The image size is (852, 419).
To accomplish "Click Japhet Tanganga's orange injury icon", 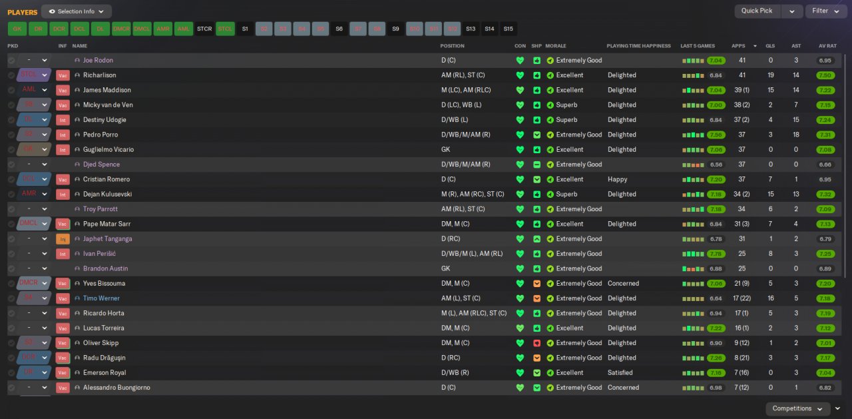I will 63,239.
